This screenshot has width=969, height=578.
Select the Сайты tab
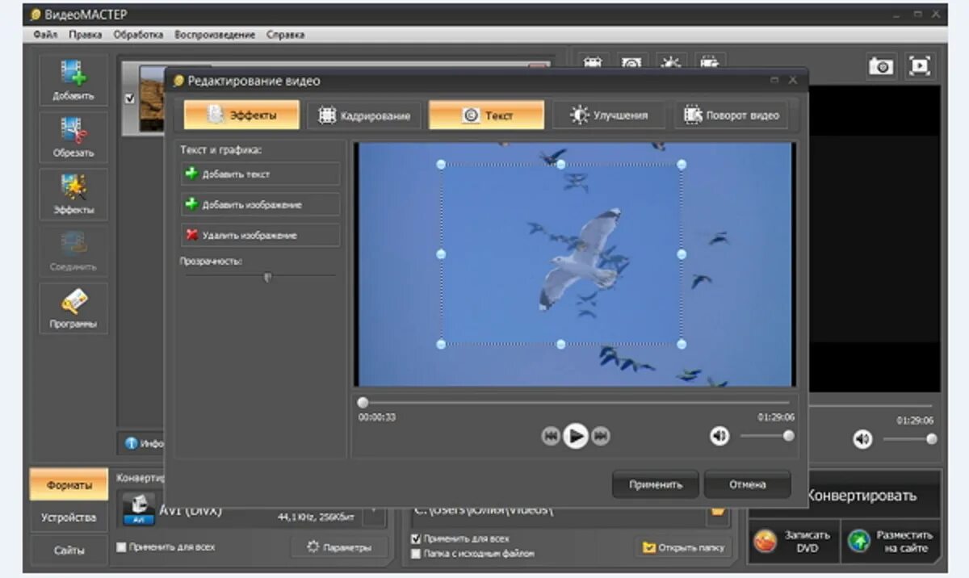coord(69,550)
